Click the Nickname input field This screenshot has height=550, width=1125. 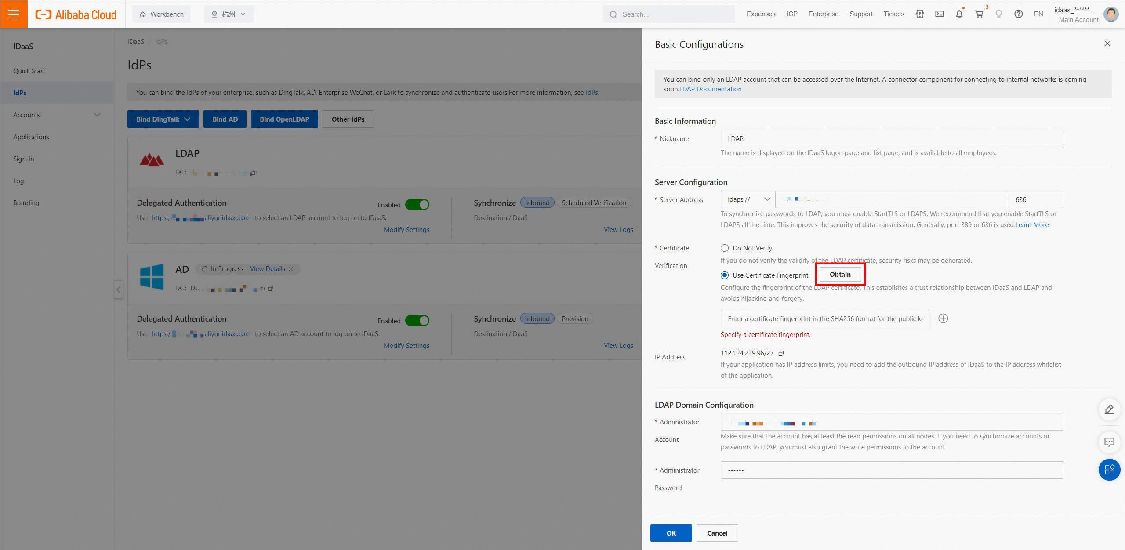pos(891,139)
